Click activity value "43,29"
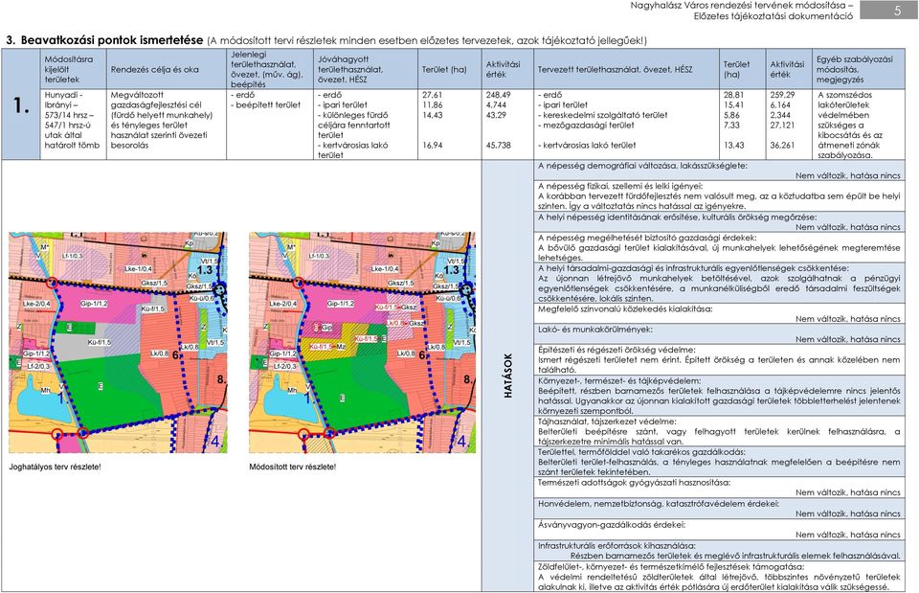The height and width of the screenshot is (593, 919). point(496,115)
